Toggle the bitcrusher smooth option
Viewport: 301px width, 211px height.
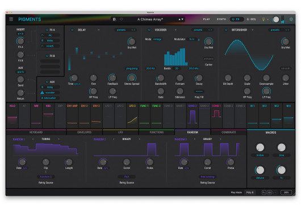tap(286, 68)
